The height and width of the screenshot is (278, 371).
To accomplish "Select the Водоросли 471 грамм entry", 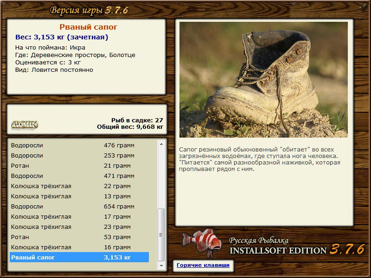I will point(79,176).
